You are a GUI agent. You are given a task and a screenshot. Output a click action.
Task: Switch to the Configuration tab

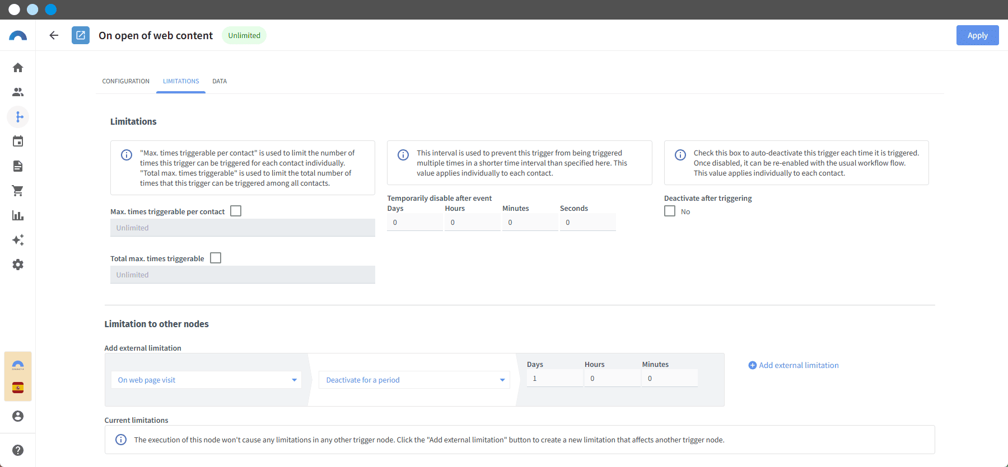[x=126, y=81]
